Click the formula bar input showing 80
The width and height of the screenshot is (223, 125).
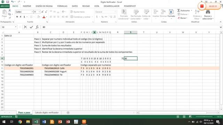click(130, 27)
